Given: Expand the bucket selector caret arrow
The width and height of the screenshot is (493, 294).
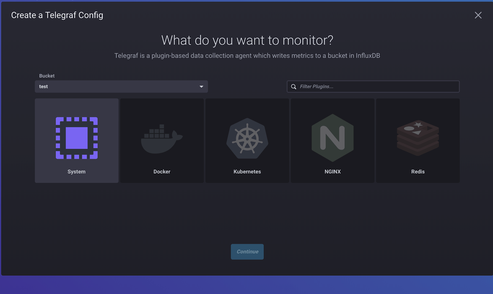Looking at the screenshot, I should pyautogui.click(x=201, y=87).
